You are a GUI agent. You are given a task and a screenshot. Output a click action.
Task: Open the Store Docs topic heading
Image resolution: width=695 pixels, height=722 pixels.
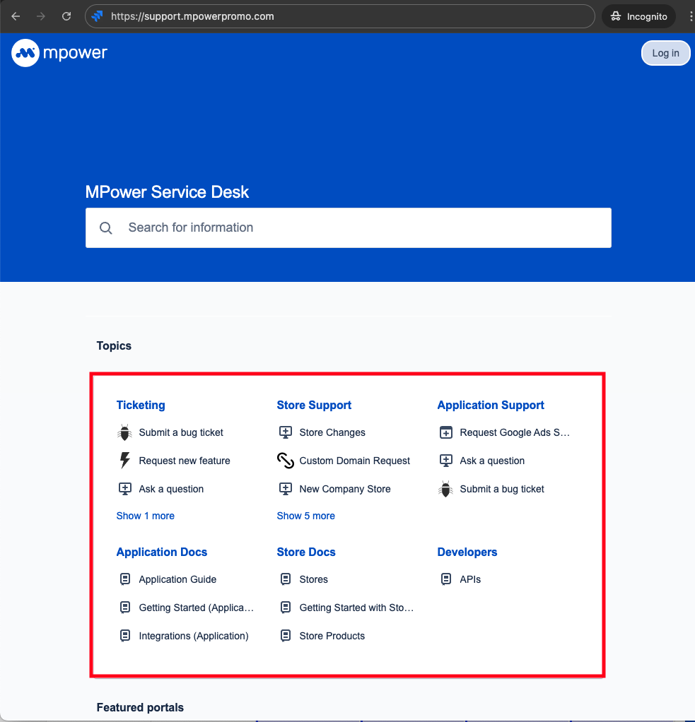pyautogui.click(x=306, y=552)
